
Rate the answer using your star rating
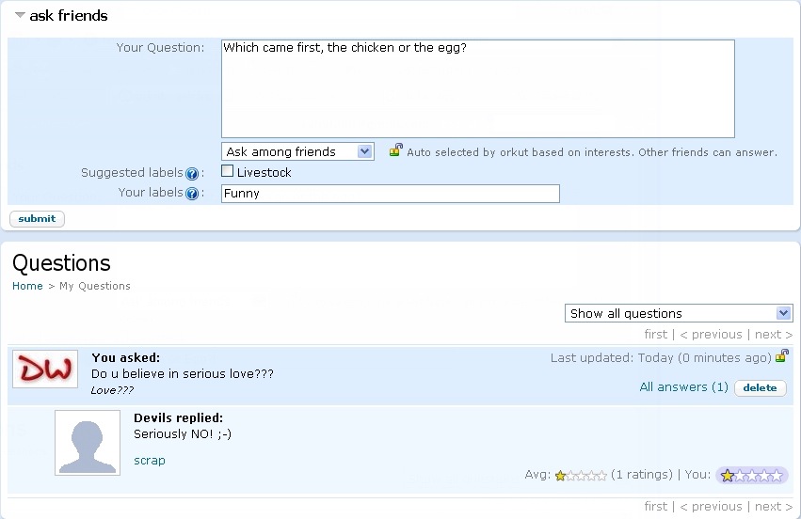point(751,476)
